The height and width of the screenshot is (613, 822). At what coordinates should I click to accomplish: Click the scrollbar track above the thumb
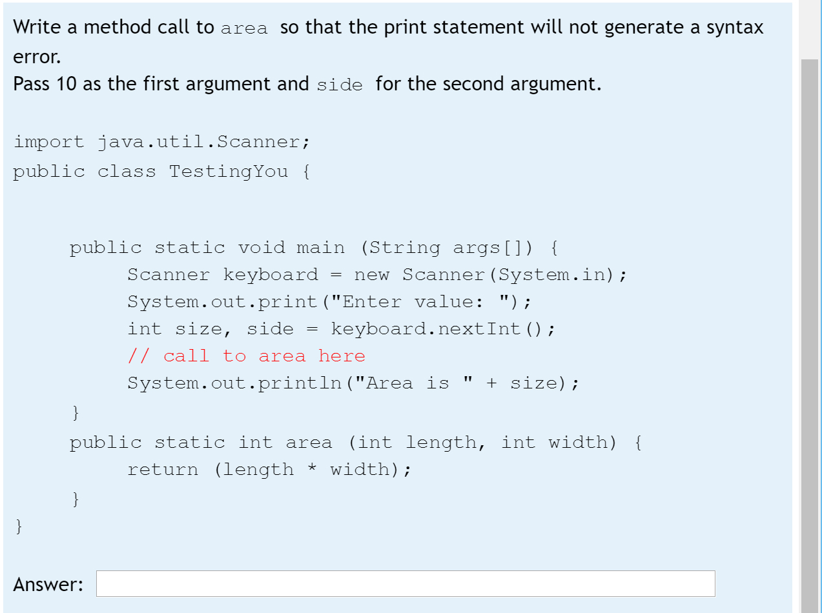[809, 30]
